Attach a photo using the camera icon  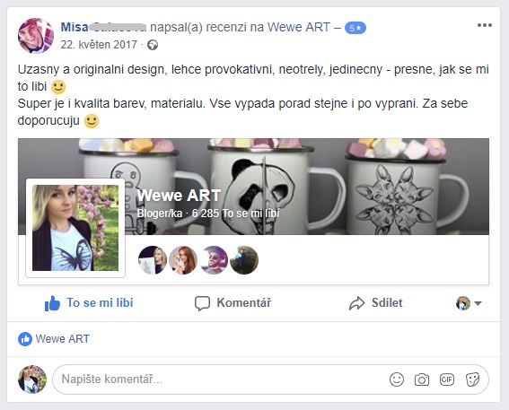(x=422, y=379)
